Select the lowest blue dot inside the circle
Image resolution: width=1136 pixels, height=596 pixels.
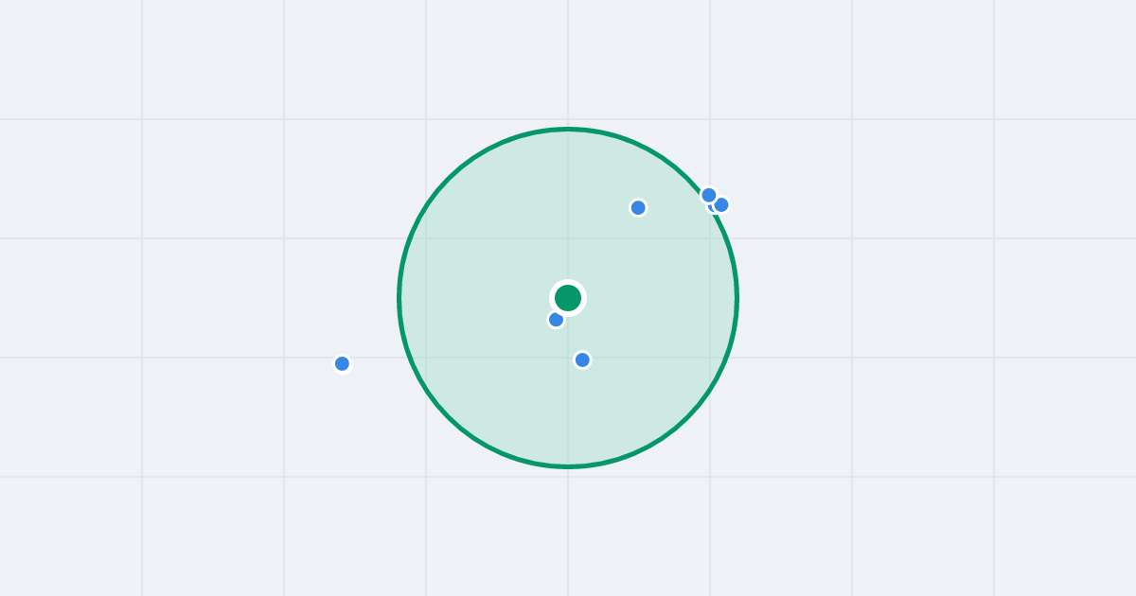coord(582,359)
